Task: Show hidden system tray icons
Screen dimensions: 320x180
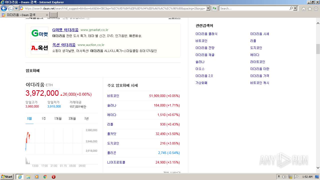Action: click(279, 177)
